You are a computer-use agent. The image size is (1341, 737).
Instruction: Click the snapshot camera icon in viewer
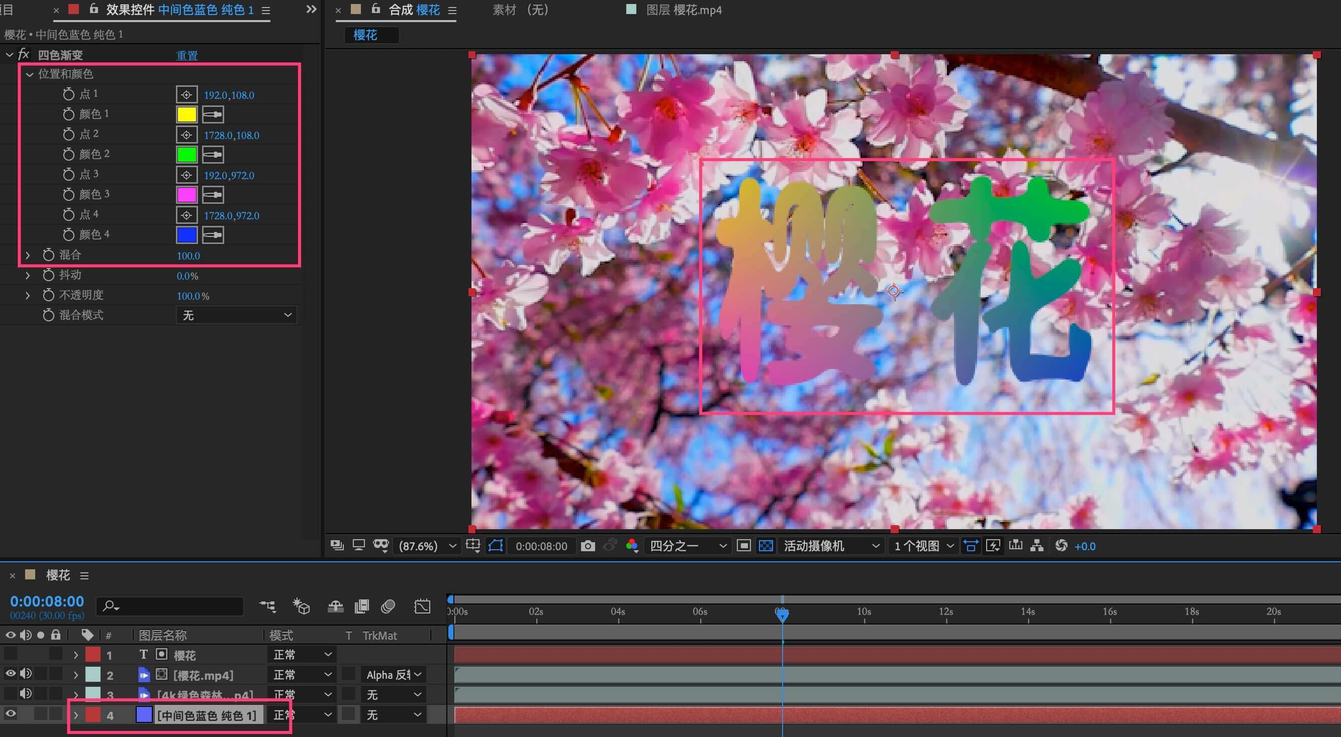[x=588, y=546]
